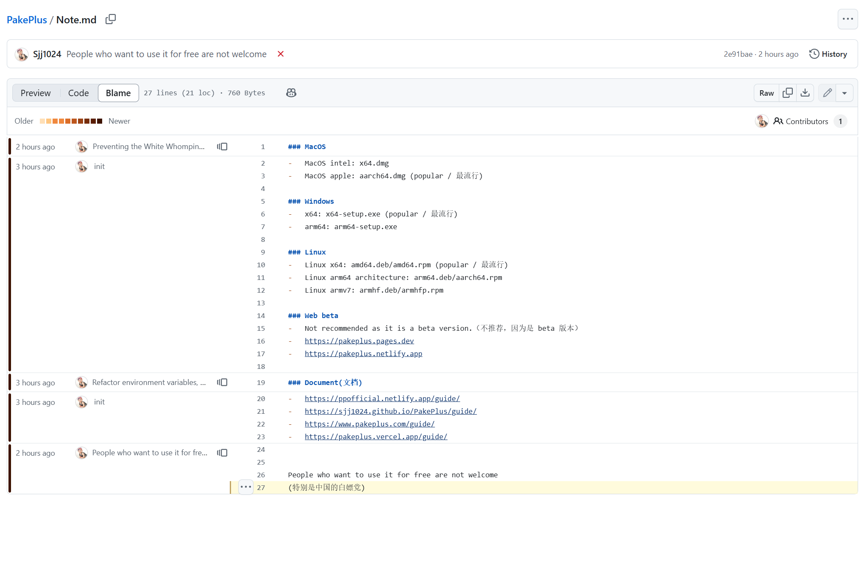Screen dimensions: 867x562
Task: Switch to the Code tab
Action: coord(78,93)
